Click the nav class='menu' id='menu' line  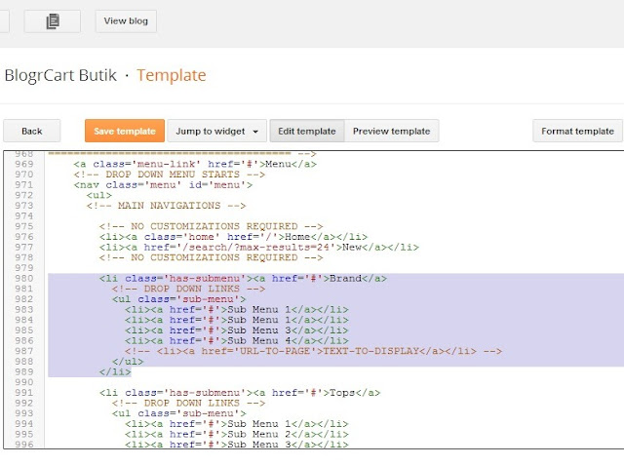pyautogui.click(x=163, y=184)
